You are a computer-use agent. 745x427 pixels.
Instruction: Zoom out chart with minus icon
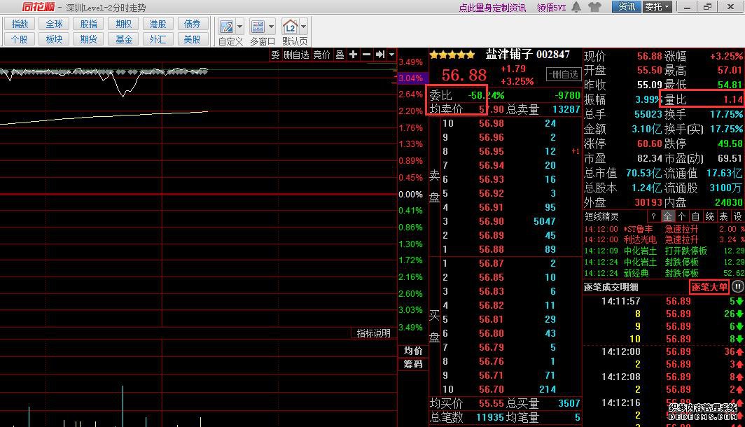(x=366, y=55)
